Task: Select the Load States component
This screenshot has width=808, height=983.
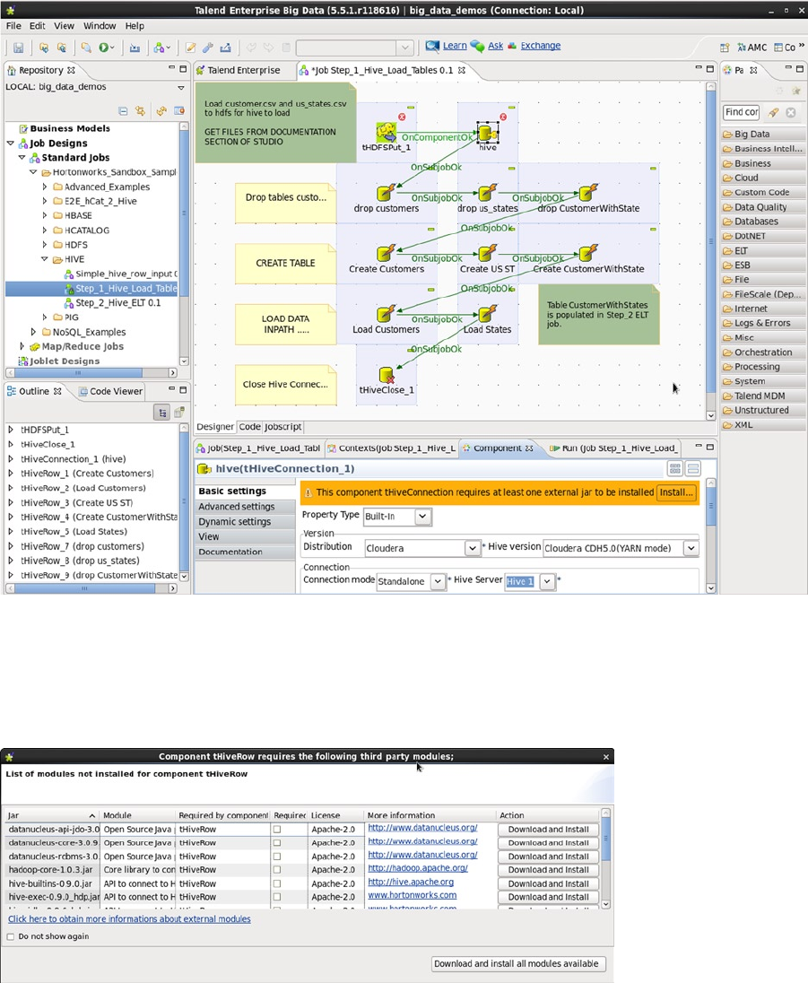Action: click(487, 313)
